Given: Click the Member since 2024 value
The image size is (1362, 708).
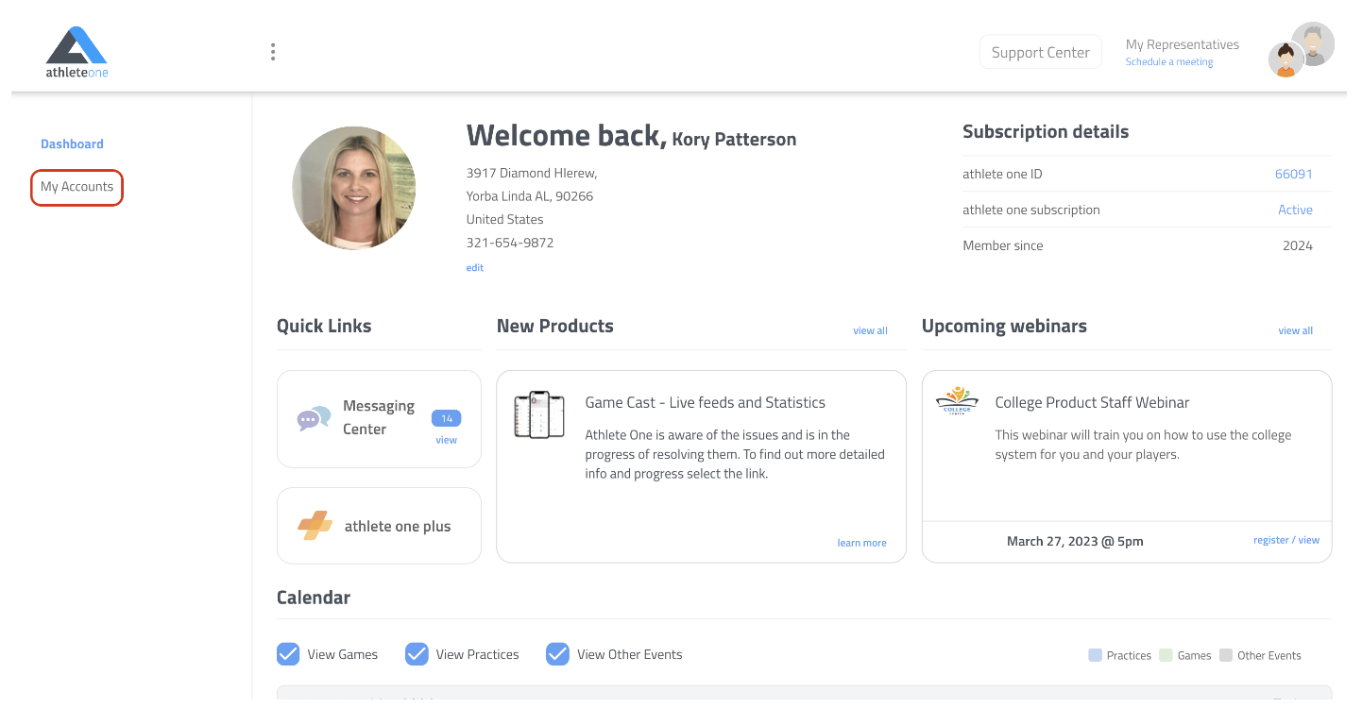Looking at the screenshot, I should click(1298, 245).
